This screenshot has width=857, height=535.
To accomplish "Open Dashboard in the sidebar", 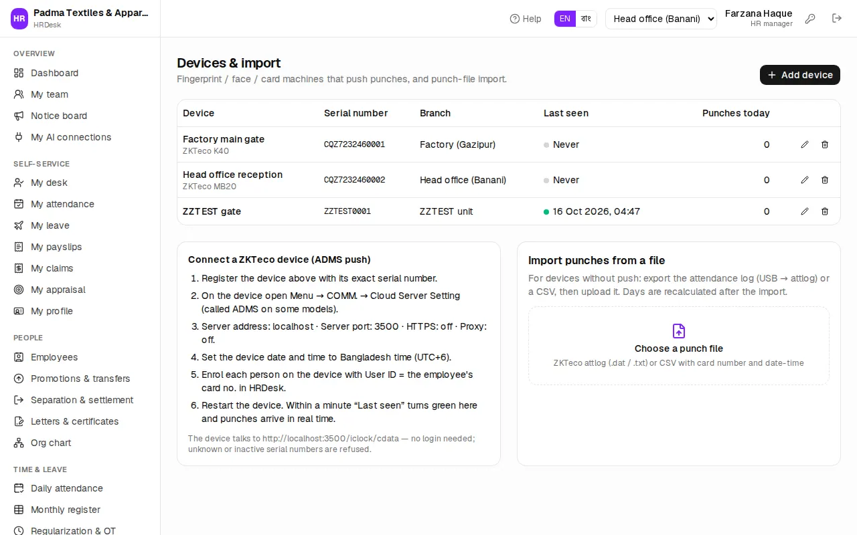I will point(80,73).
